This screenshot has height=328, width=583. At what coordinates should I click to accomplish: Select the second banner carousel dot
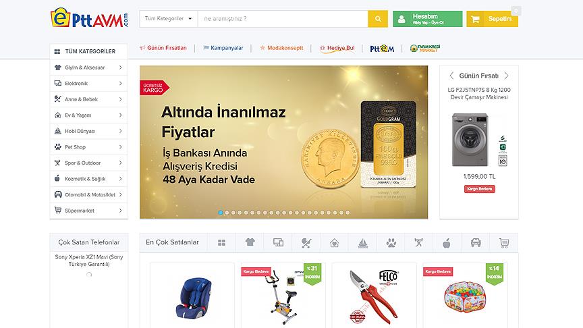(227, 213)
